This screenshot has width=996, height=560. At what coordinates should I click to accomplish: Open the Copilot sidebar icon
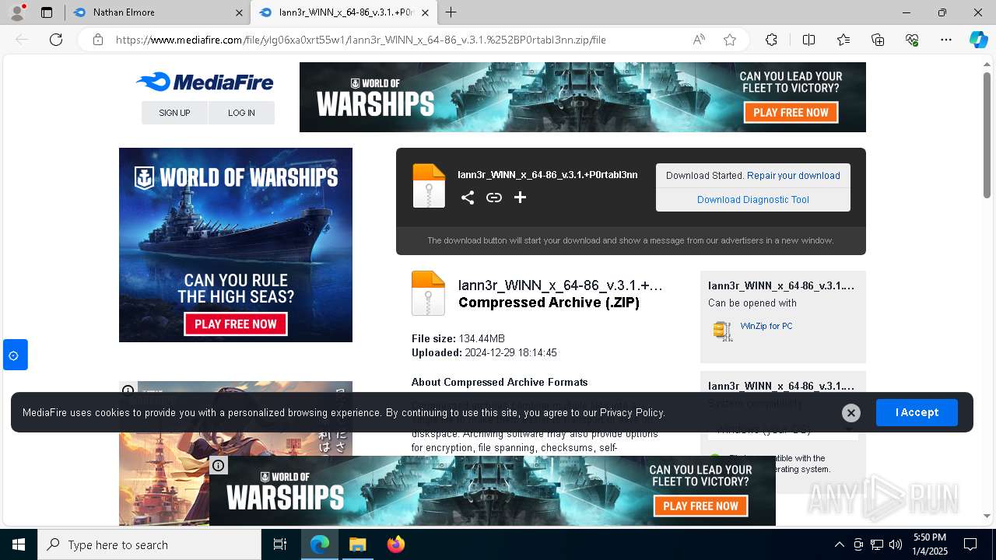(x=978, y=40)
